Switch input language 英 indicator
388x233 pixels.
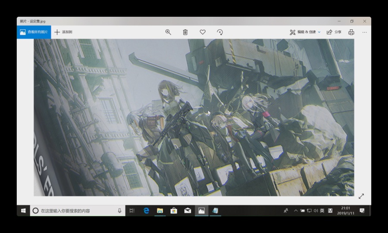coord(322,211)
